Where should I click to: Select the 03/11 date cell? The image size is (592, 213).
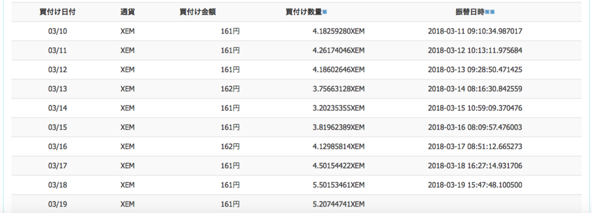[57, 50]
